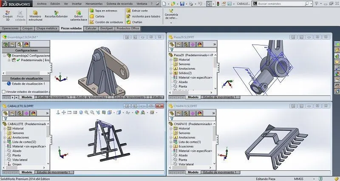Expand panel tabs chevron in CABALLETE window
Image resolution: width=340 pixels, height=181 pixels.
[x=47, y=113]
